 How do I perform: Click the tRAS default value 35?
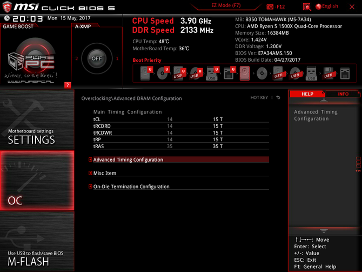pyautogui.click(x=170, y=147)
